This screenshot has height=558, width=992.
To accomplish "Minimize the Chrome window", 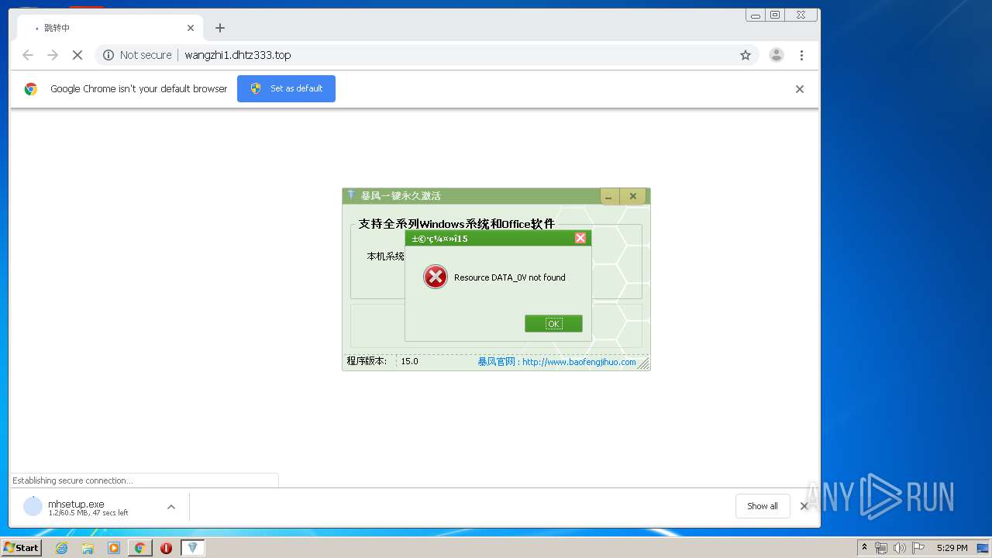I will tap(756, 15).
